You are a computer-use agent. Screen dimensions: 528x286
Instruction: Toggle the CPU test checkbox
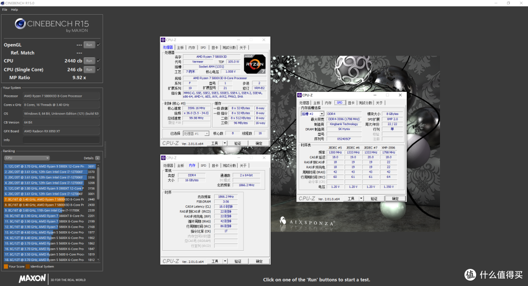coord(99,61)
